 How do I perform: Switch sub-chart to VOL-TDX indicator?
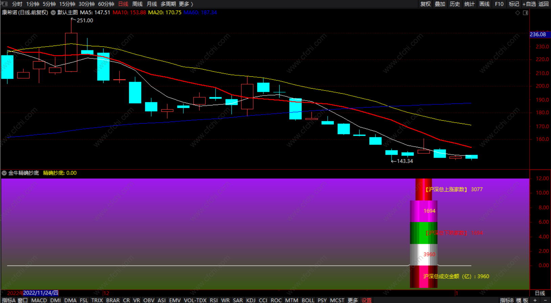[195, 300]
